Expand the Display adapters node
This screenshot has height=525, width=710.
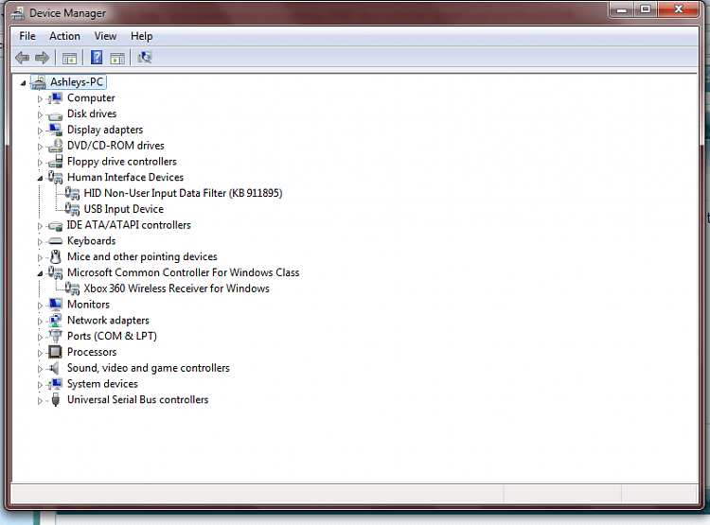tap(40, 131)
